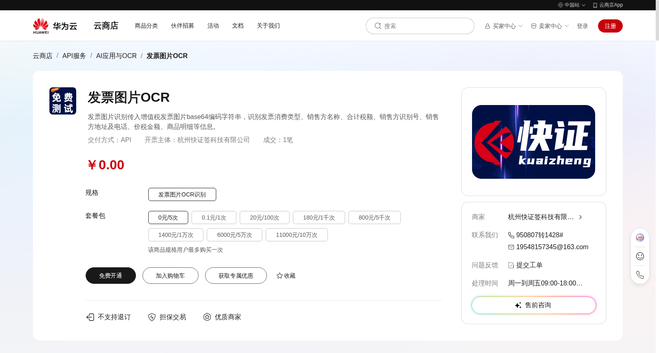Select the 发票图片OCR识别 specification

tap(182, 194)
